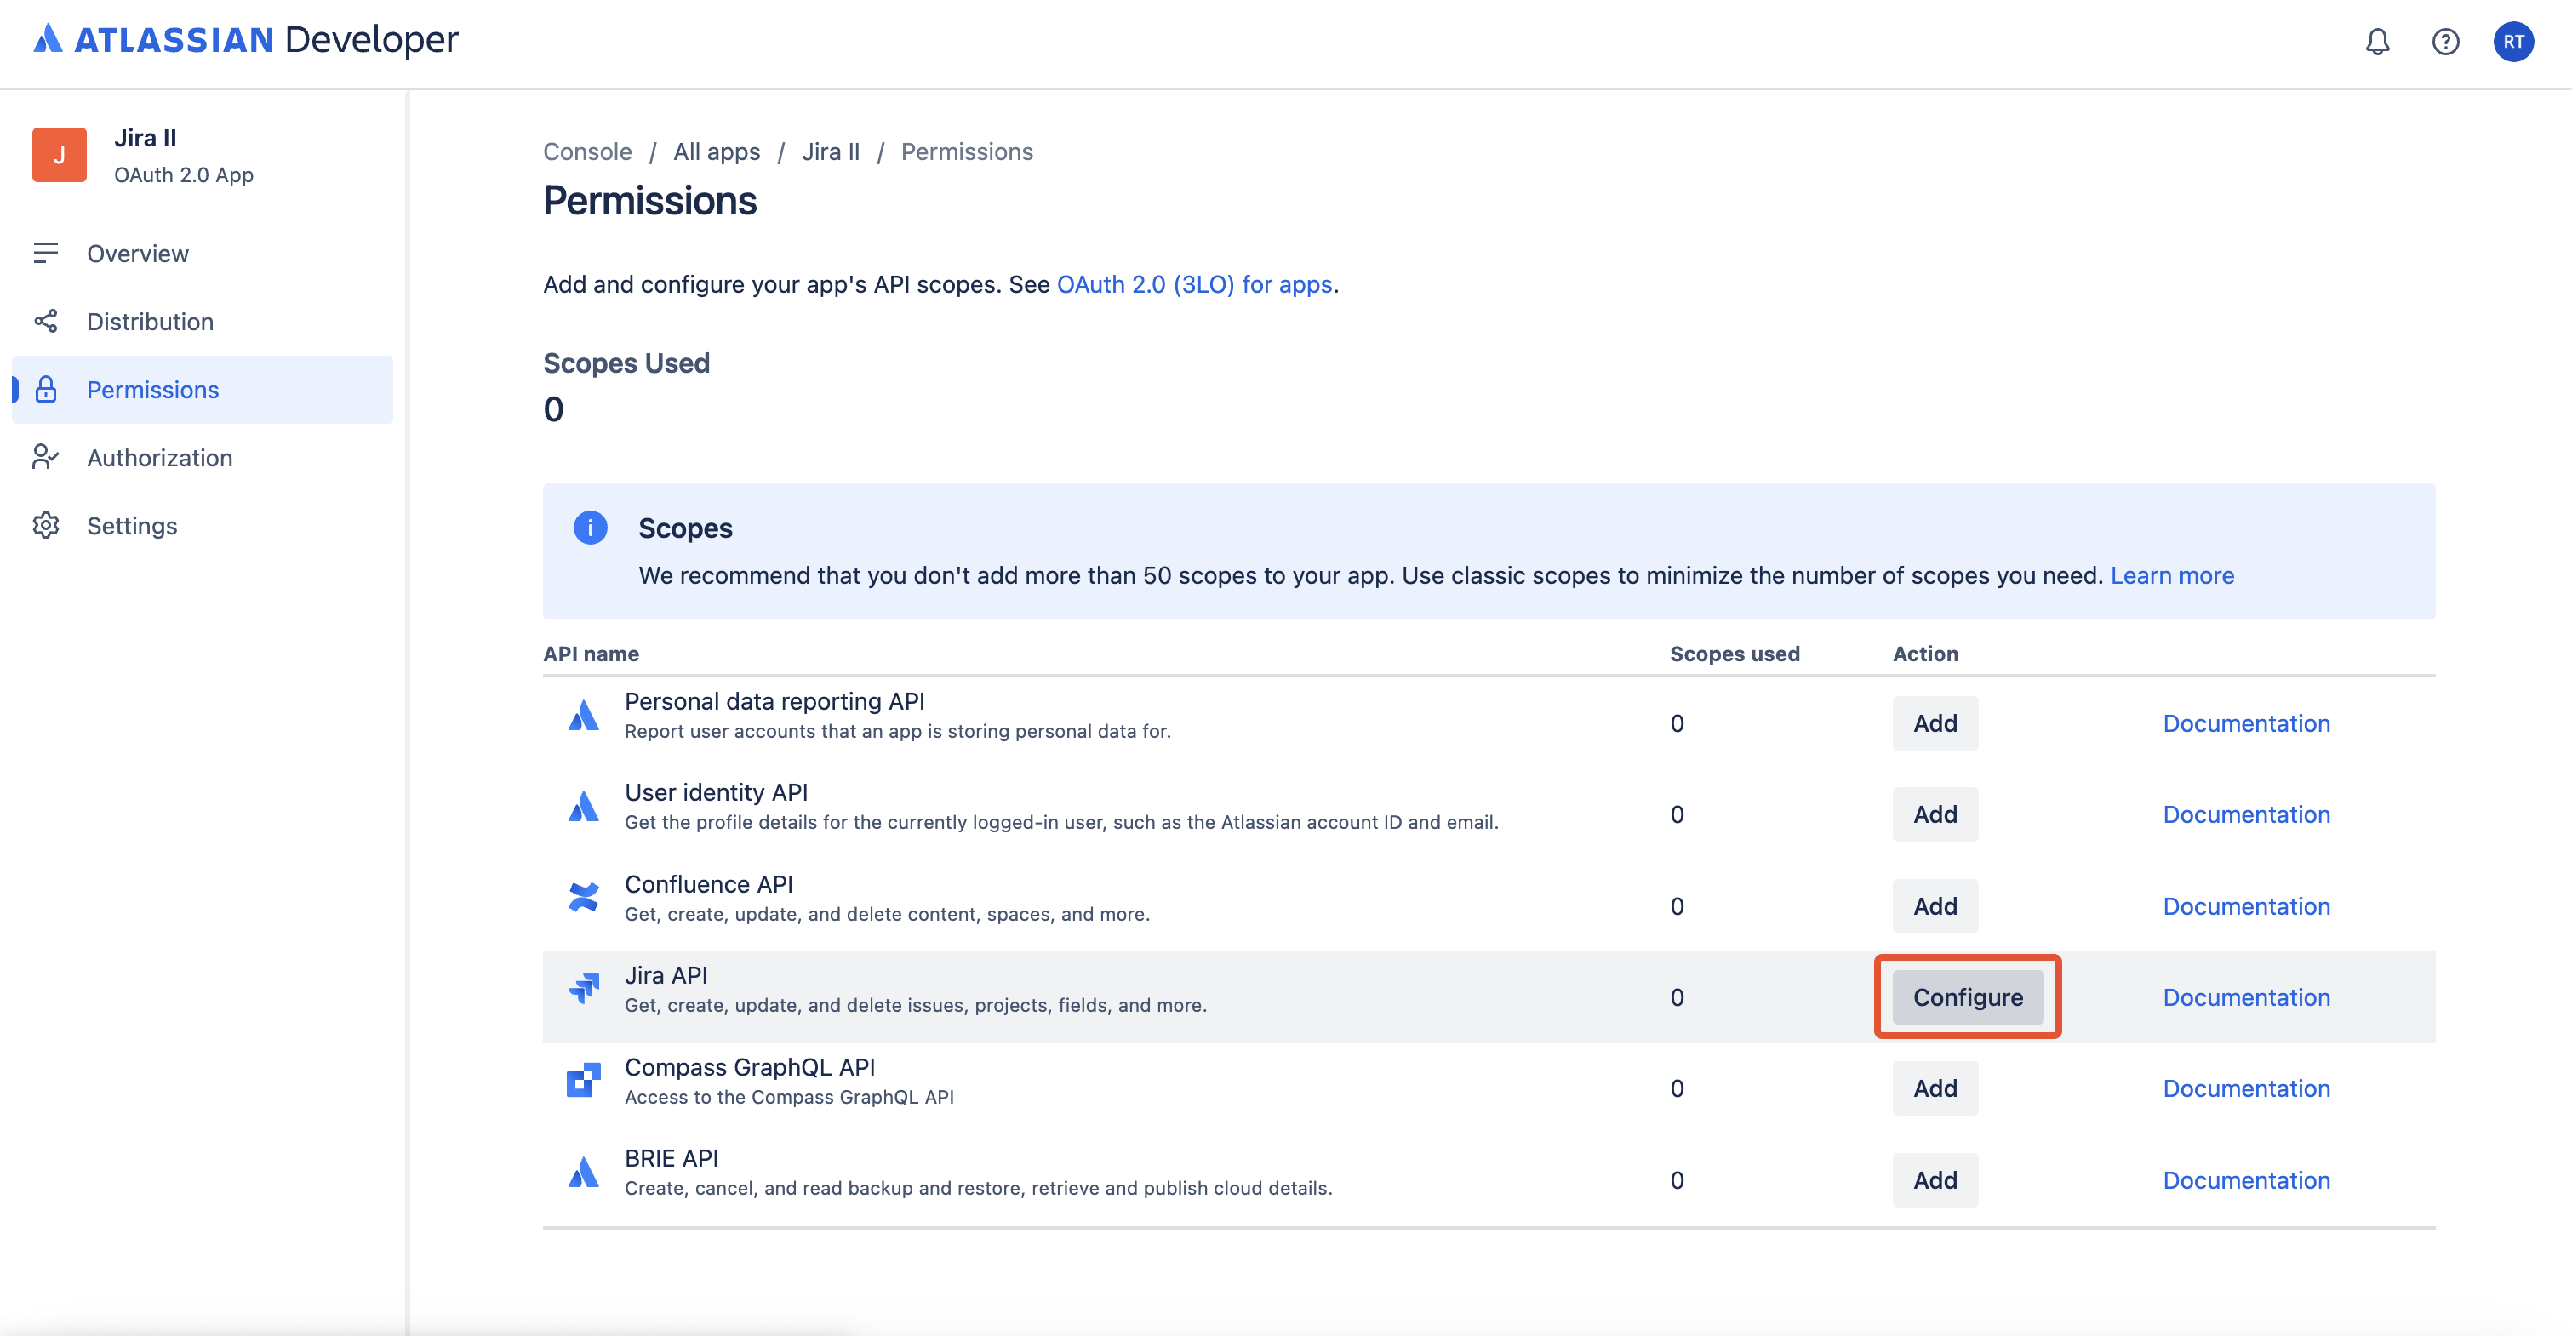The height and width of the screenshot is (1336, 2572).
Task: Click the Atlassian Developer logo
Action: 247,40
